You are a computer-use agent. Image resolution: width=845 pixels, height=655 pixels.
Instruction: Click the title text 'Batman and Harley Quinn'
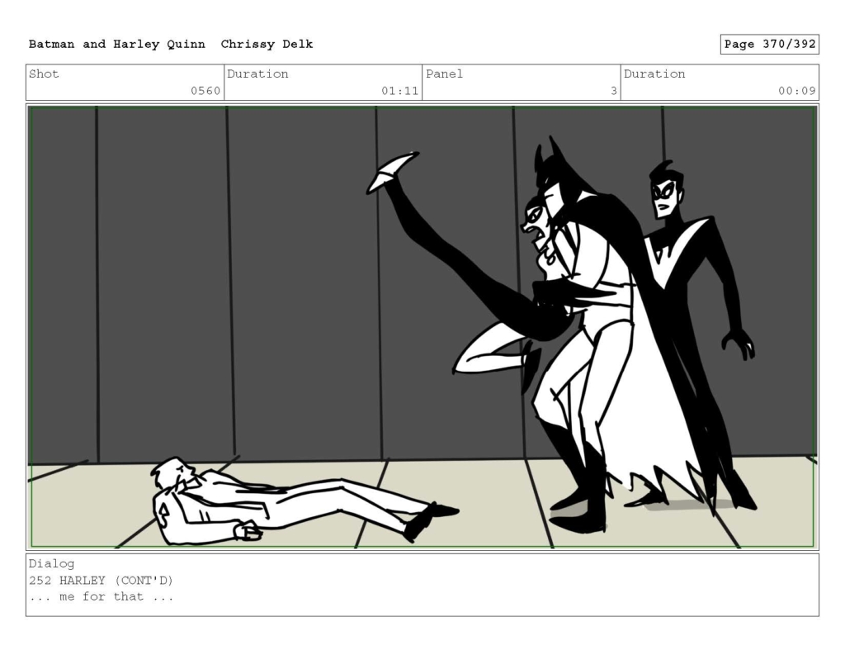(117, 45)
